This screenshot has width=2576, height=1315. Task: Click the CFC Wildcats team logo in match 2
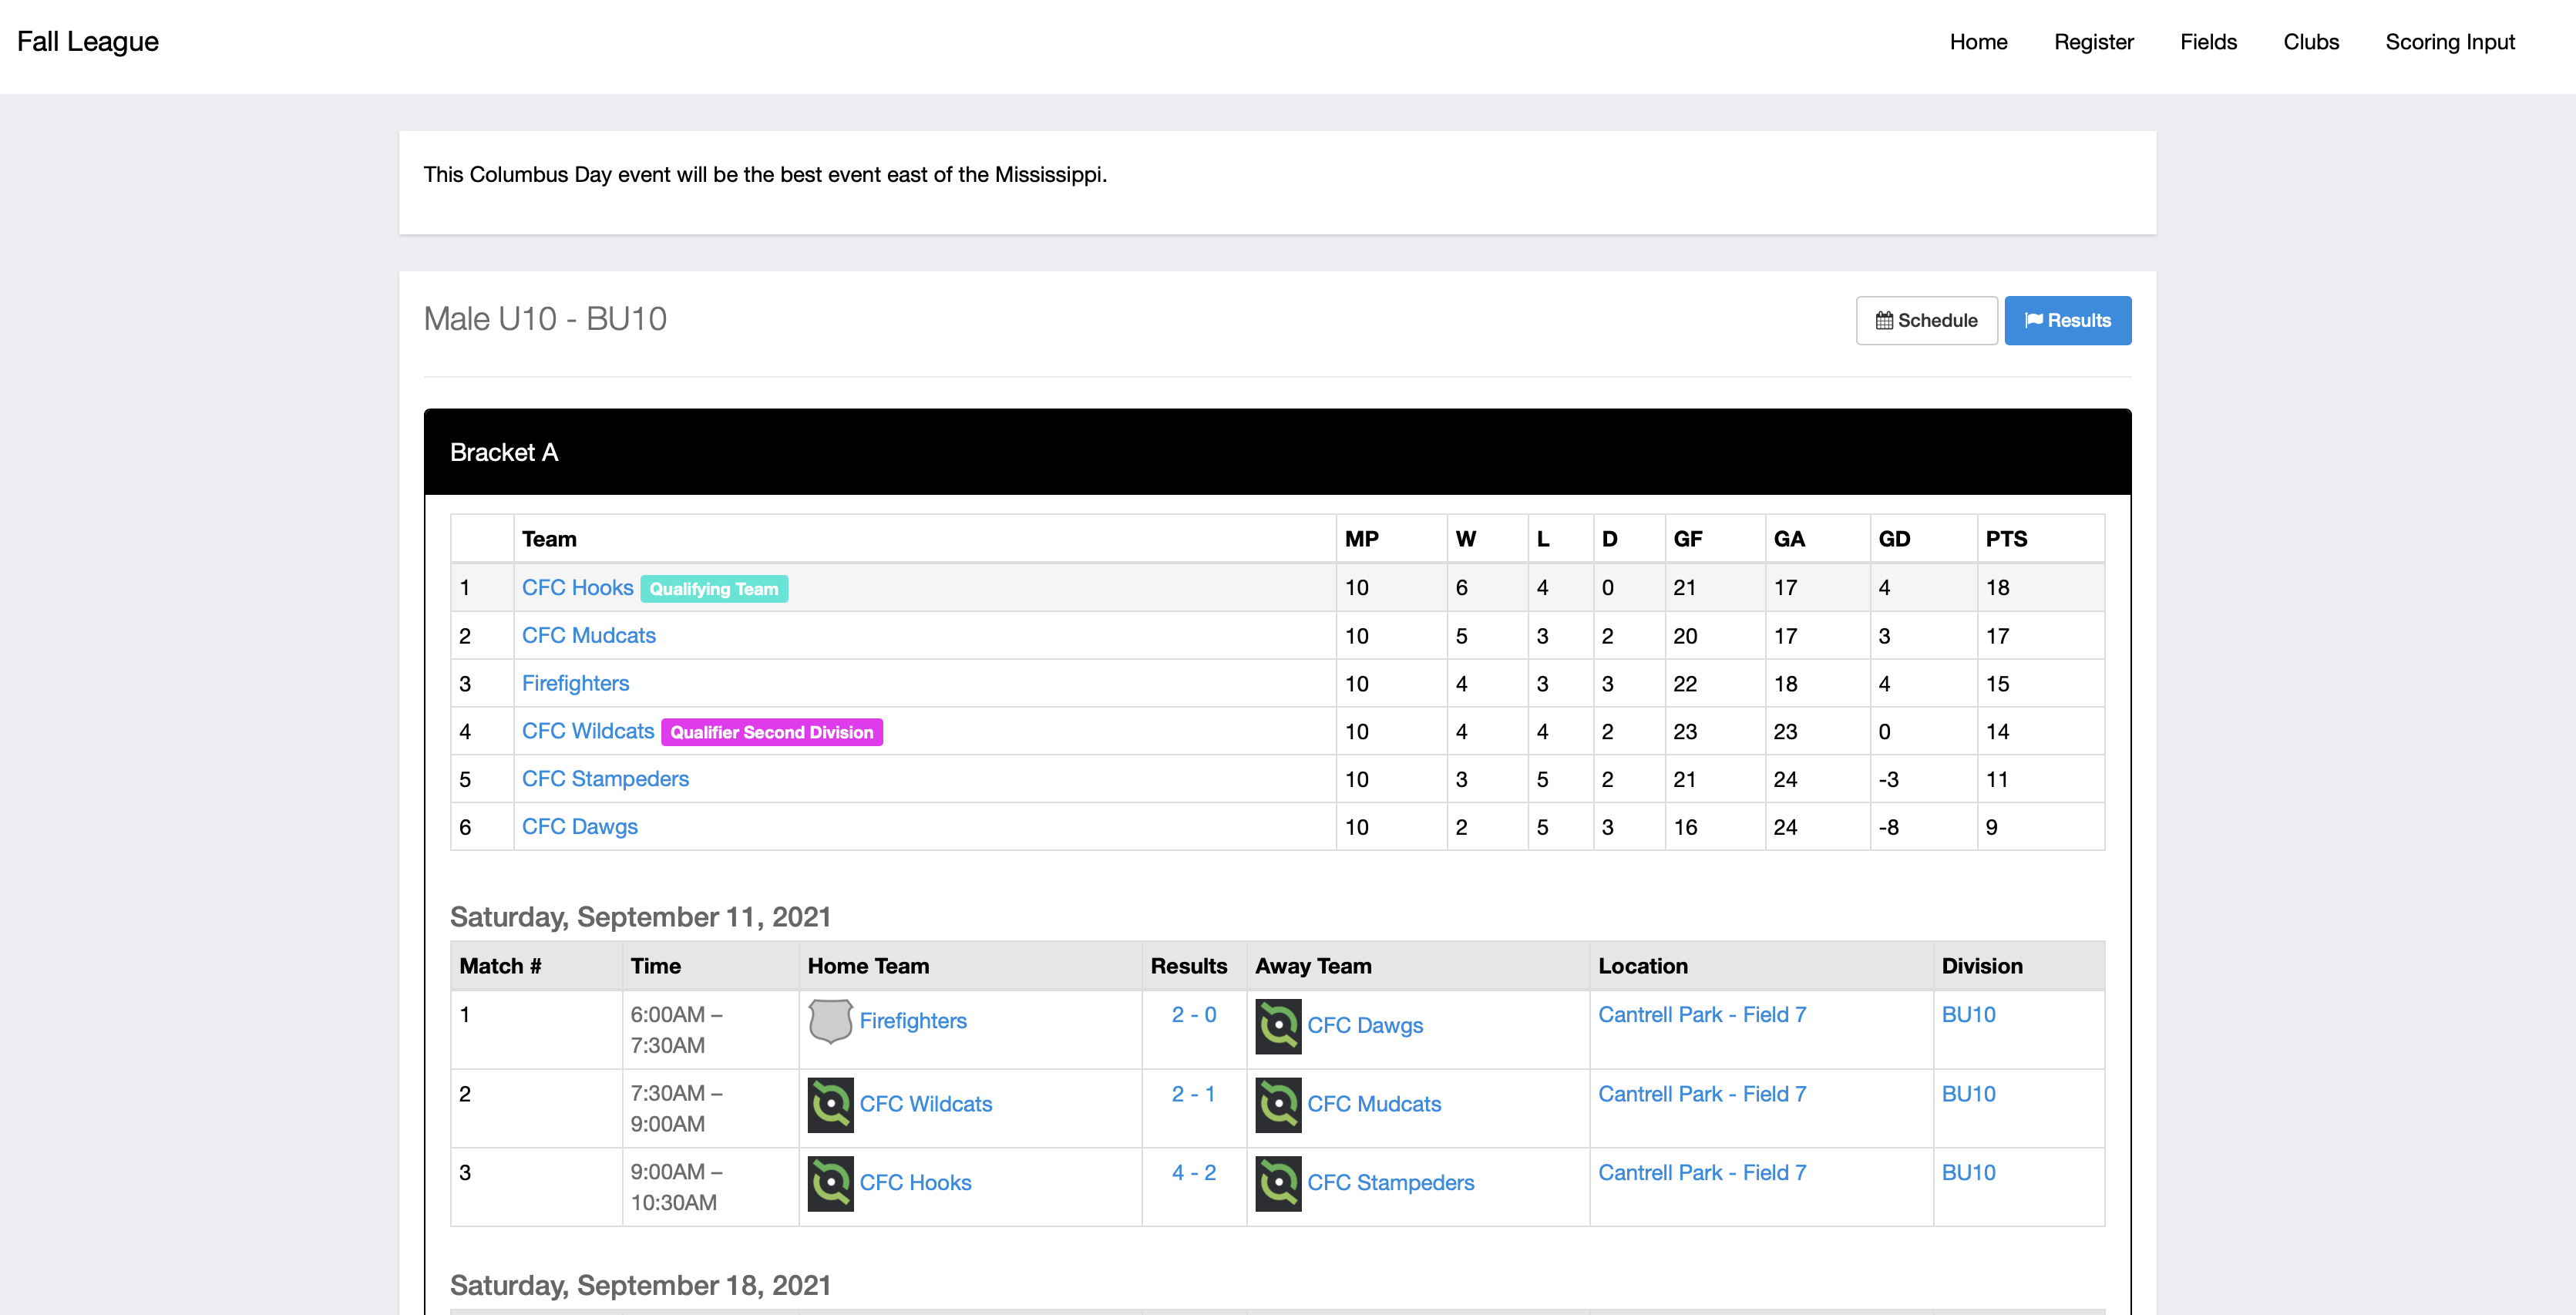(x=830, y=1105)
